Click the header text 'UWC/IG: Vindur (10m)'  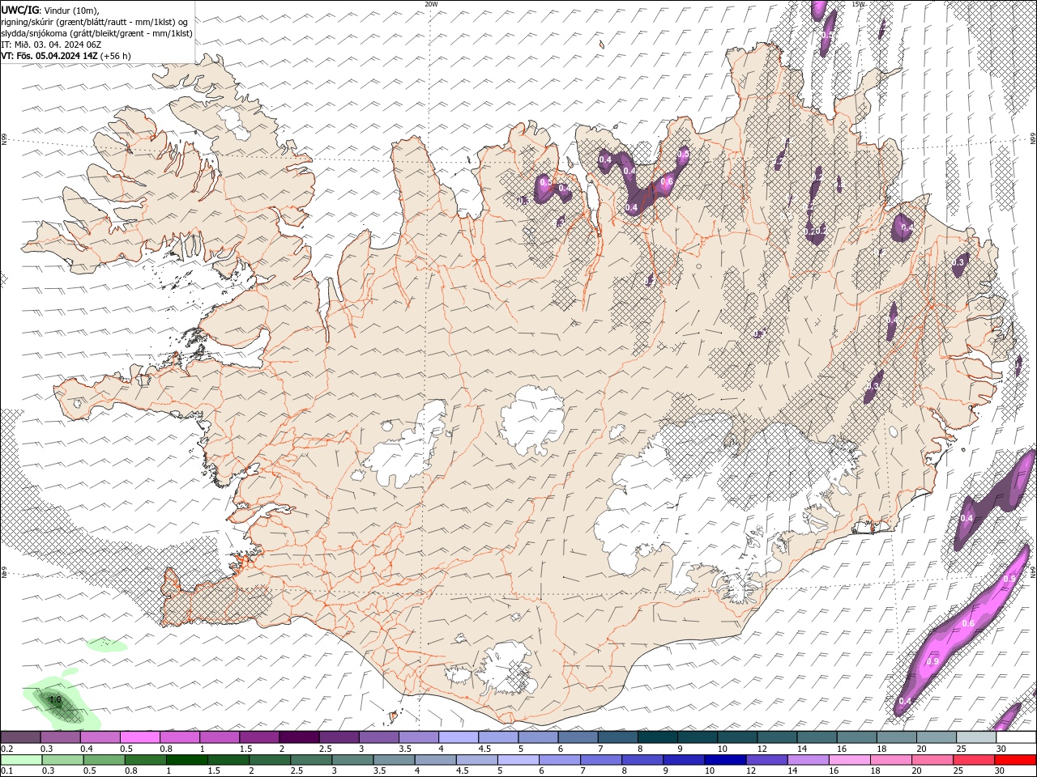pyautogui.click(x=50, y=10)
